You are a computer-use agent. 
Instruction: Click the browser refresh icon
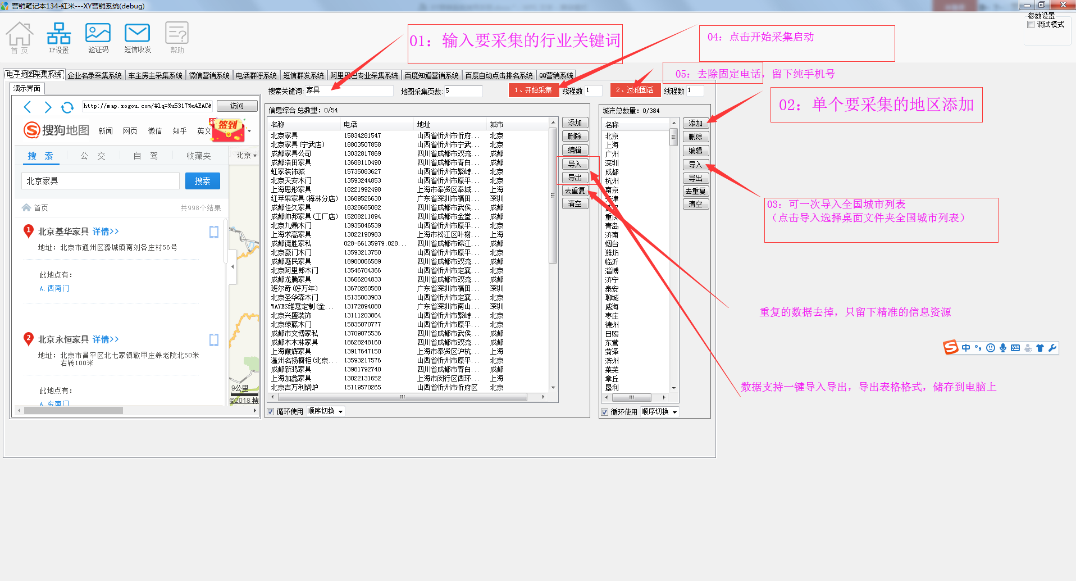[67, 107]
